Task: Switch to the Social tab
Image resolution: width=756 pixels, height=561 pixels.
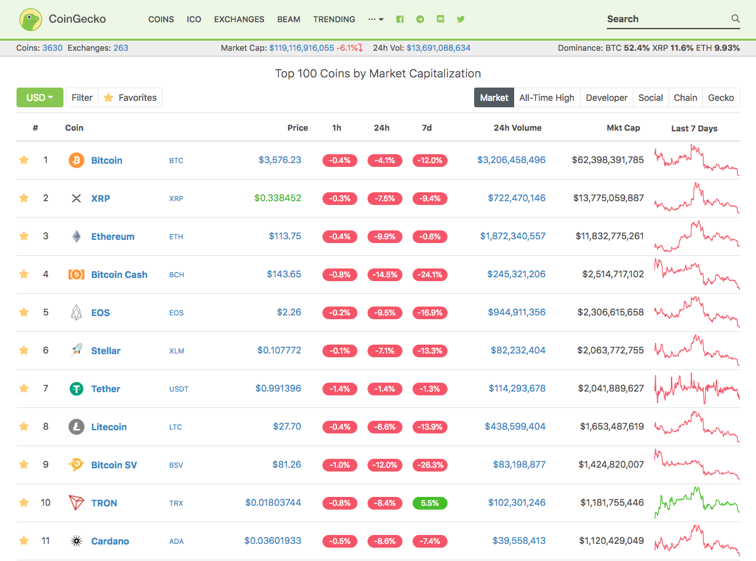Action: [x=651, y=97]
